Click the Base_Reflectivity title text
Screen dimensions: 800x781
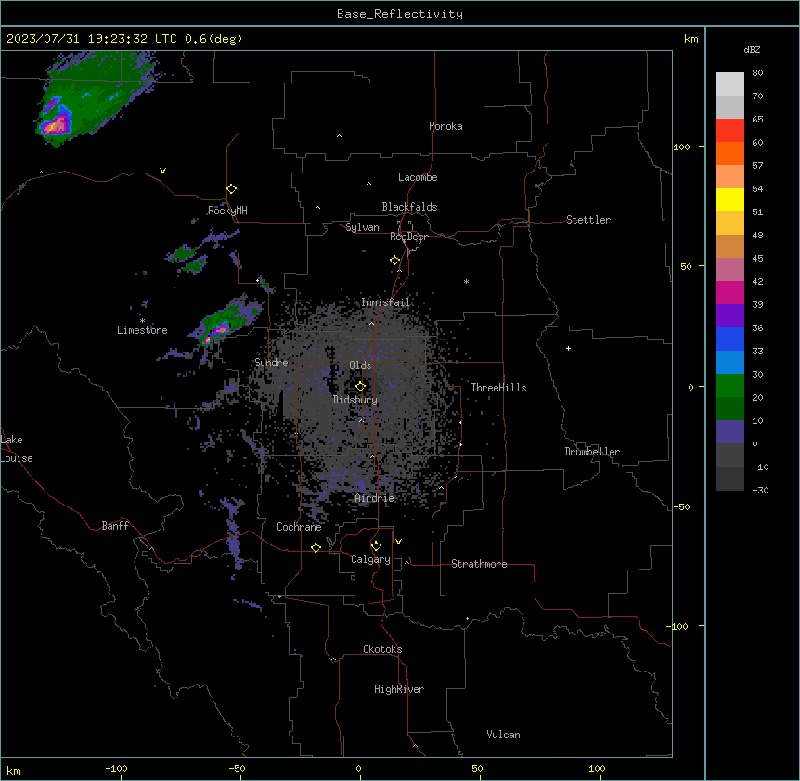coord(400,14)
